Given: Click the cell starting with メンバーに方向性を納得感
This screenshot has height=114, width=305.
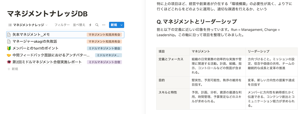Looking at the screenshot, I should [272, 99].
